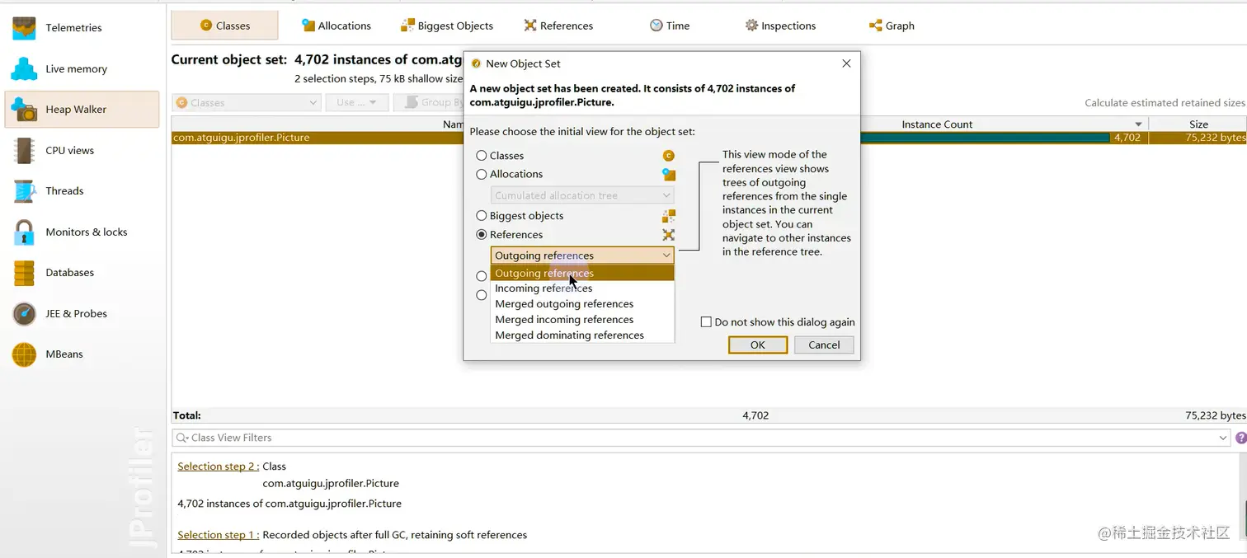Select the Allocations radio button in dialog
The height and width of the screenshot is (558, 1247).
[482, 175]
